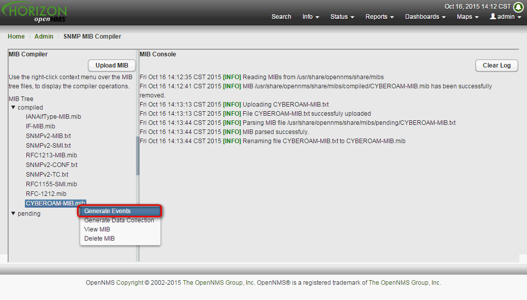Click 'SNMP MIB Compiler' breadcrumb text
527x300 pixels.
[92, 36]
